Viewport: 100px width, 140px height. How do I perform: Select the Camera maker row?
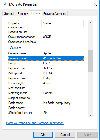46,53
